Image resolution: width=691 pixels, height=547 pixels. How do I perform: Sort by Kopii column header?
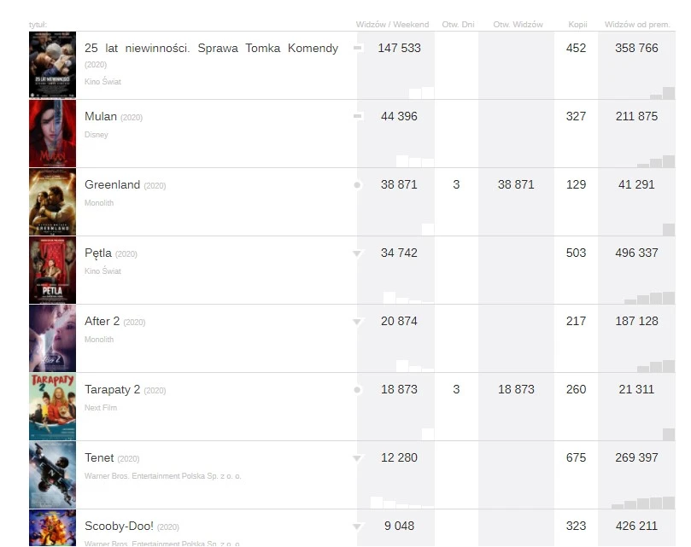tap(577, 24)
